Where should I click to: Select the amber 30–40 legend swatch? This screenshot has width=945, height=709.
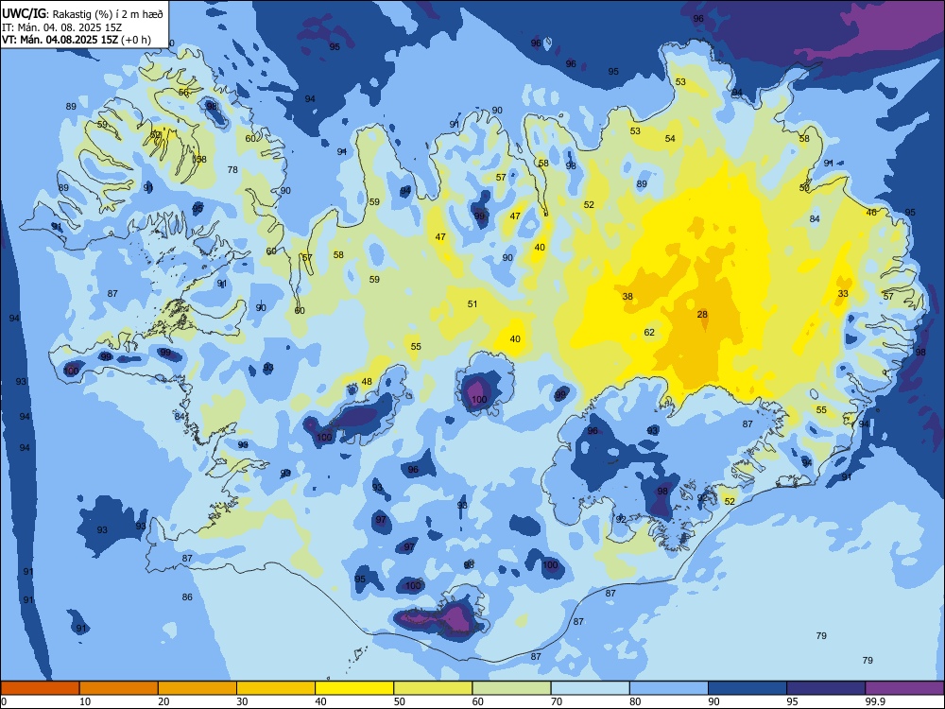[276, 688]
